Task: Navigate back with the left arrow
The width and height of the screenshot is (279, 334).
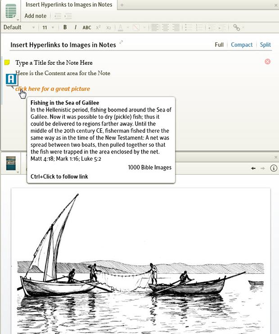Action: click(253, 168)
